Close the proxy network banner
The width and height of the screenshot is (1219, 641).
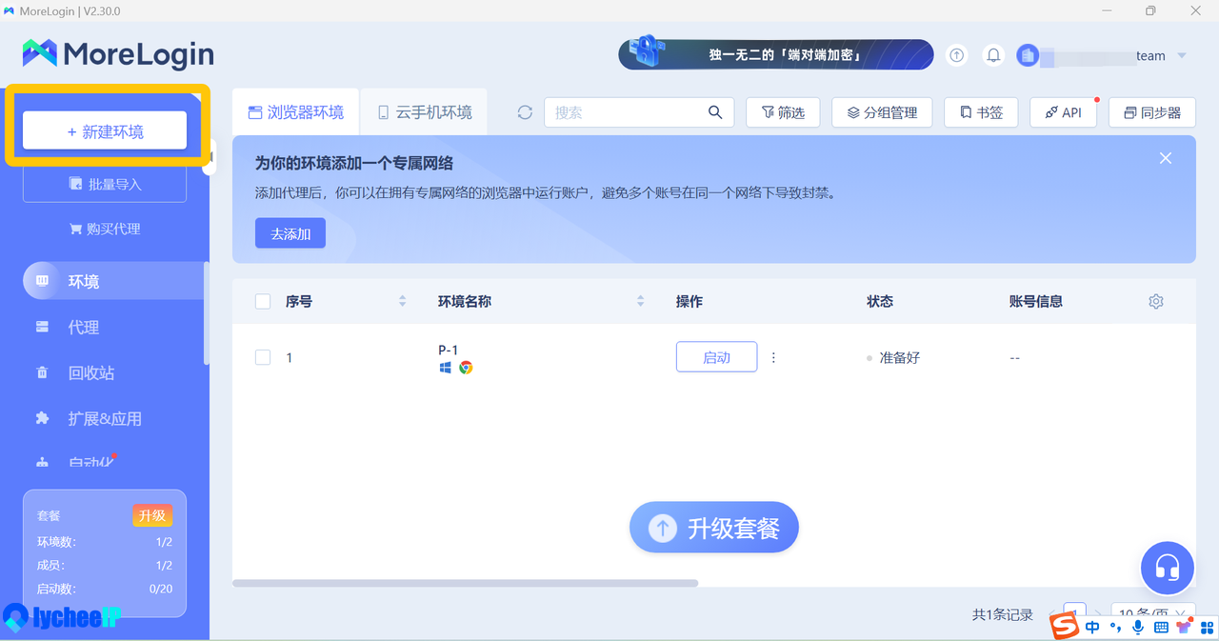(1166, 158)
